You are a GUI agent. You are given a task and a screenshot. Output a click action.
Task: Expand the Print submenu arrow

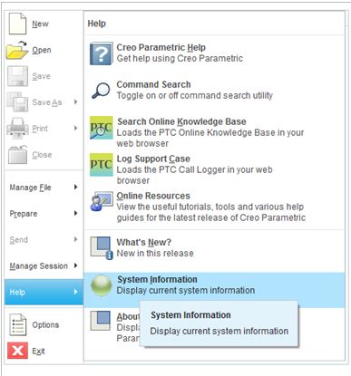(75, 128)
